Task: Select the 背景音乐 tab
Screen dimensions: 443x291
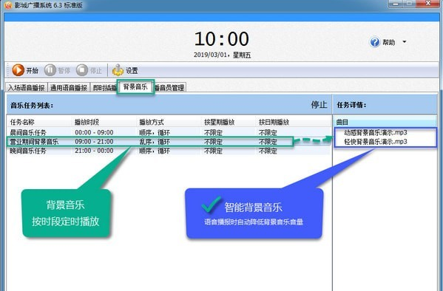Action: click(135, 86)
